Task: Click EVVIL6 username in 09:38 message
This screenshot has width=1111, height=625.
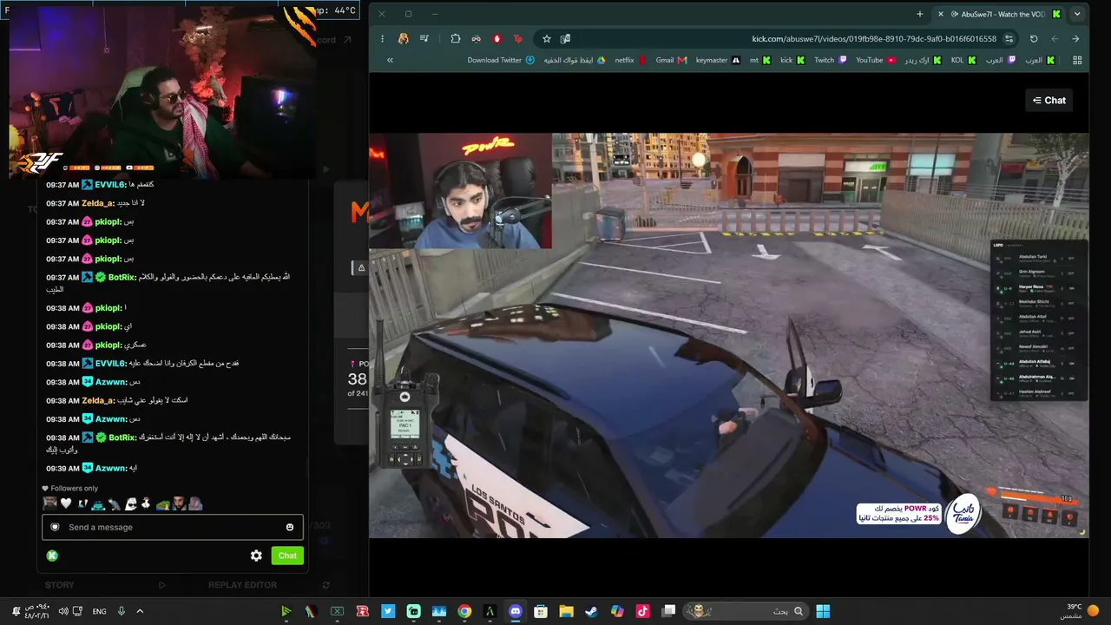Action: coord(111,364)
